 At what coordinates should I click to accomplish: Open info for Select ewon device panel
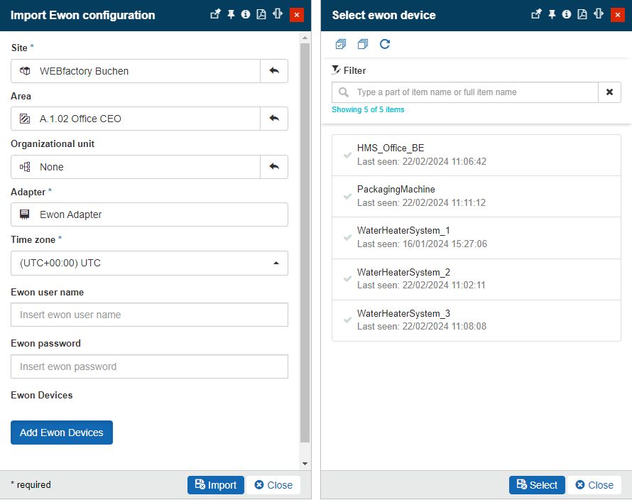click(567, 15)
